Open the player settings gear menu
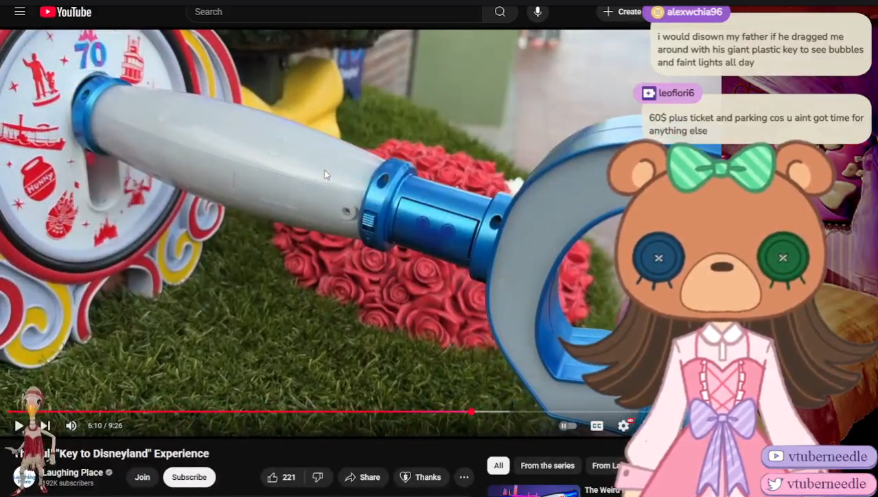Image resolution: width=878 pixels, height=497 pixels. [623, 426]
